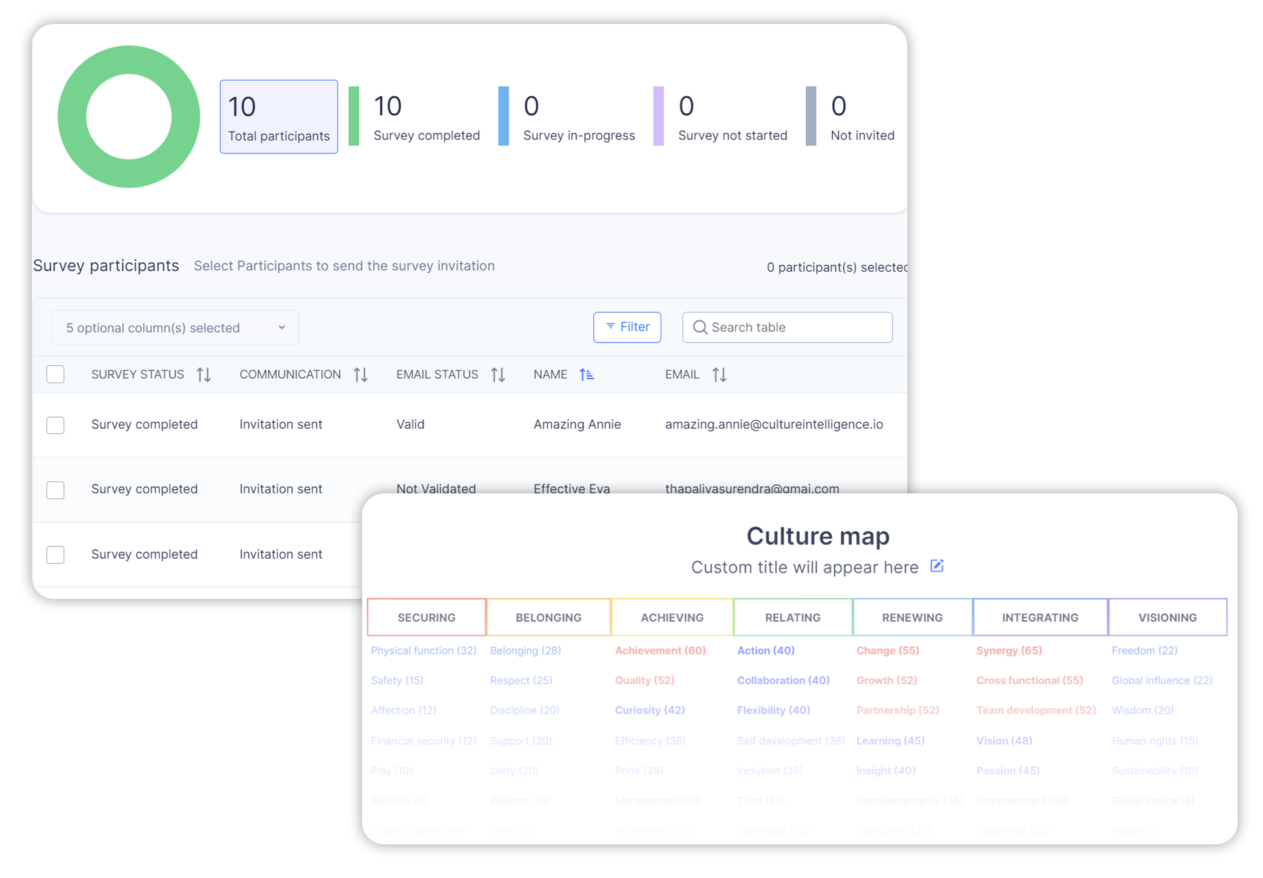The width and height of the screenshot is (1263, 878).
Task: Open the optional columns selected dropdown
Action: pyautogui.click(x=175, y=328)
